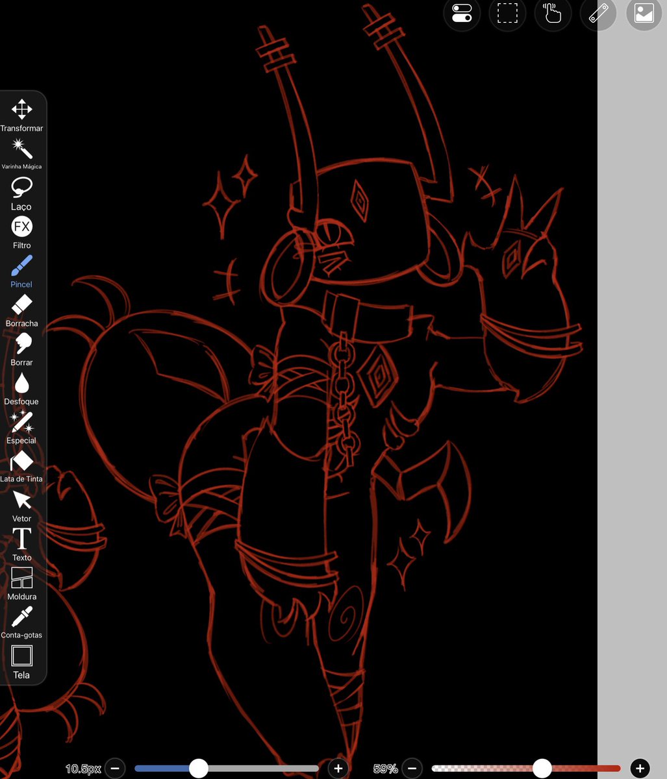Screen dimensions: 667x779
Task: Click the 59% opacity value
Action: click(385, 769)
